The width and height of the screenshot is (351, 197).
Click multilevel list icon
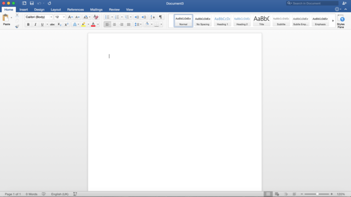(x=127, y=17)
